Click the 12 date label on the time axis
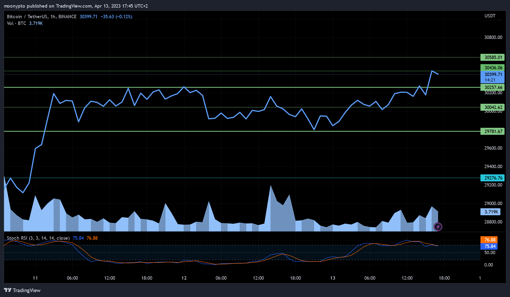This screenshot has height=297, width=510. (x=184, y=278)
